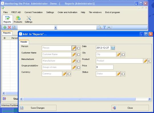Click into the City field
This screenshot has width=154, height=113.
(106, 55)
